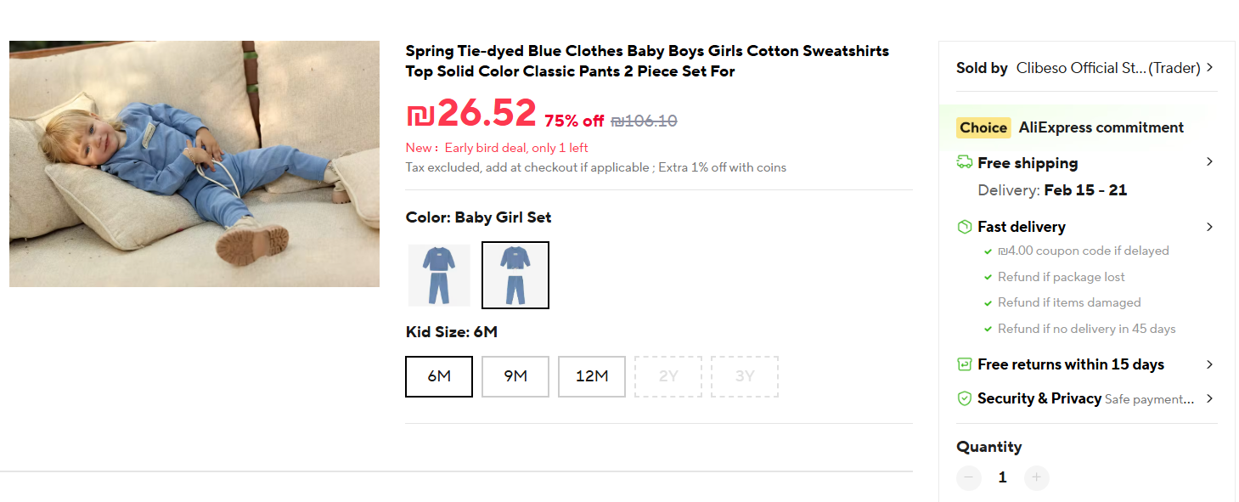1239x502 pixels.
Task: Choose the 12M kid size option
Action: (x=592, y=376)
